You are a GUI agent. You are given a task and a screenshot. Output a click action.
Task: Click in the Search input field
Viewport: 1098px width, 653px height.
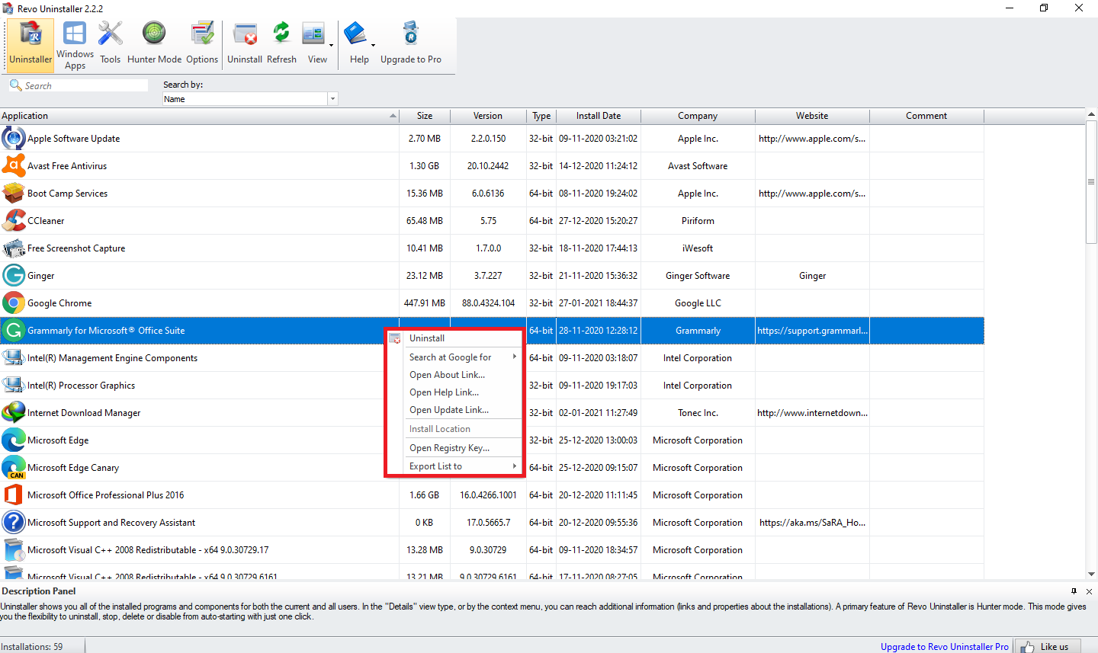click(78, 85)
